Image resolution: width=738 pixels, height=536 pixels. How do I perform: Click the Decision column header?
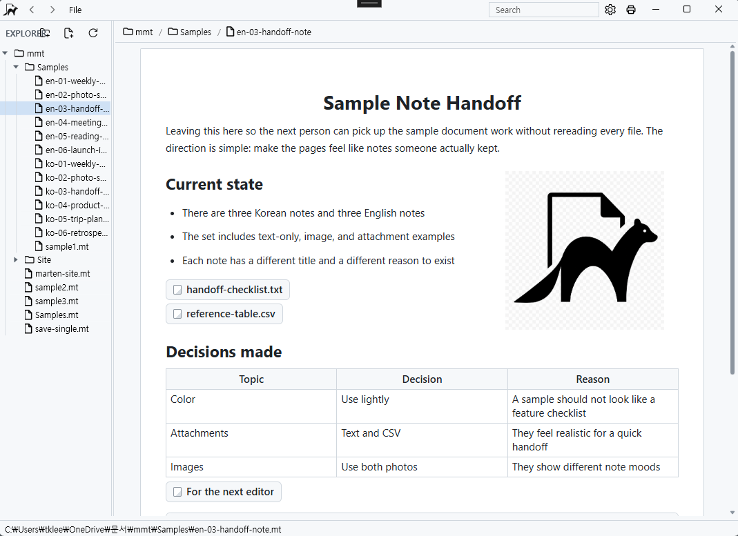[423, 379]
